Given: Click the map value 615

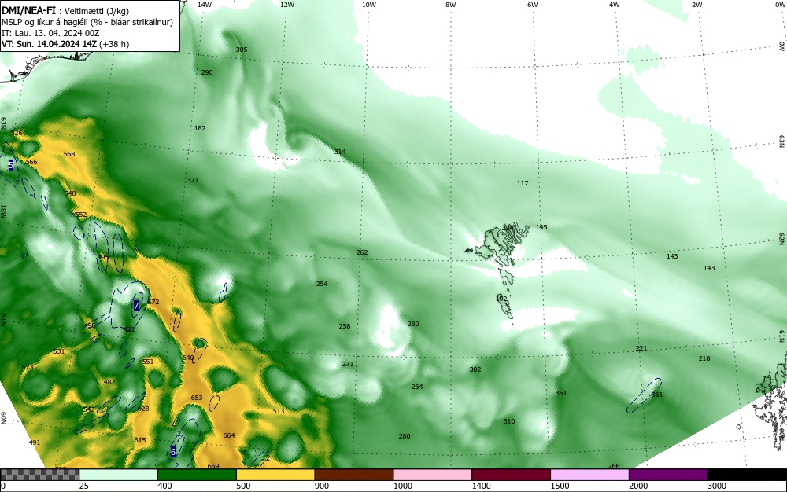Looking at the screenshot, I should [x=140, y=440].
